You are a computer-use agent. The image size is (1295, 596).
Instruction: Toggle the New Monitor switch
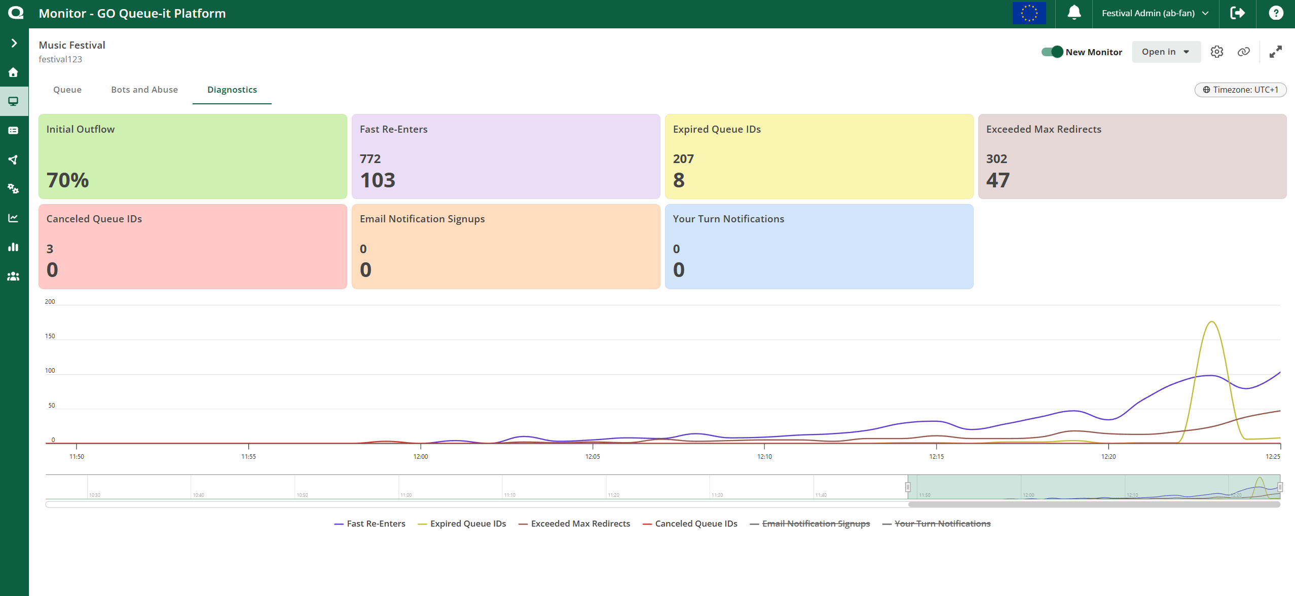(1052, 52)
